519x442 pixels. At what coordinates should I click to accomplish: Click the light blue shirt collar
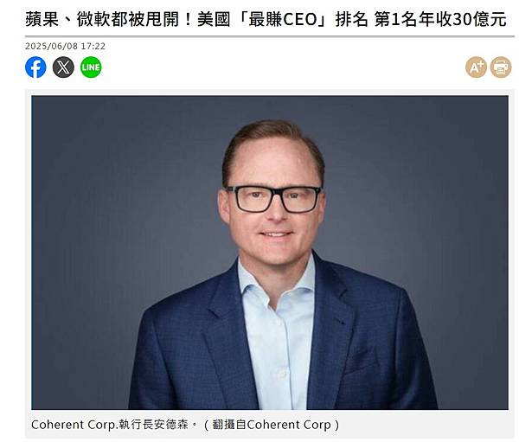(x=277, y=281)
